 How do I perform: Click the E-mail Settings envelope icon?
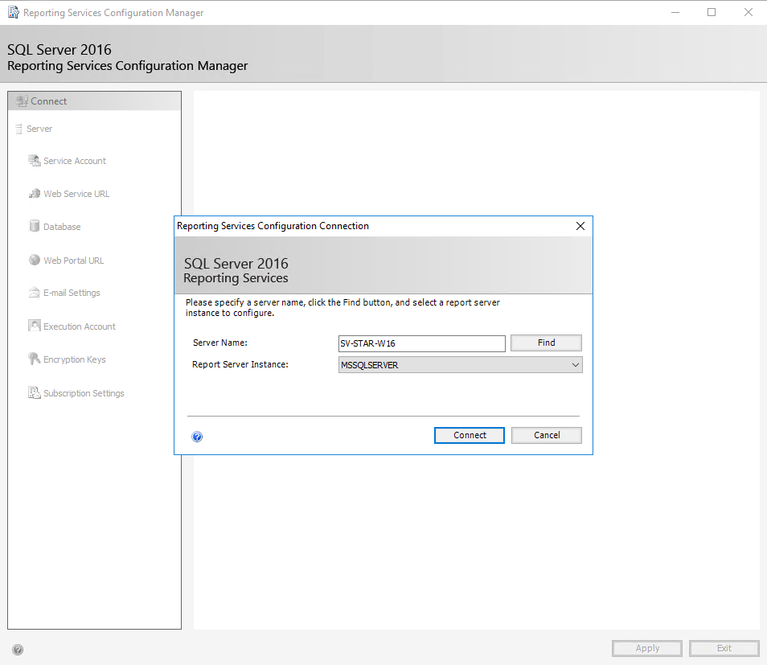(35, 293)
